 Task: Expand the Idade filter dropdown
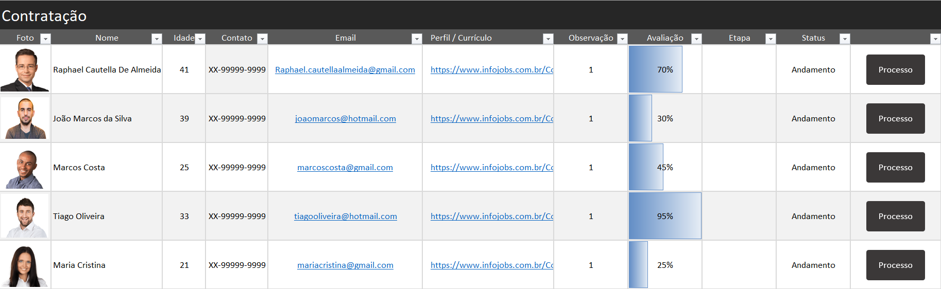[x=200, y=39]
